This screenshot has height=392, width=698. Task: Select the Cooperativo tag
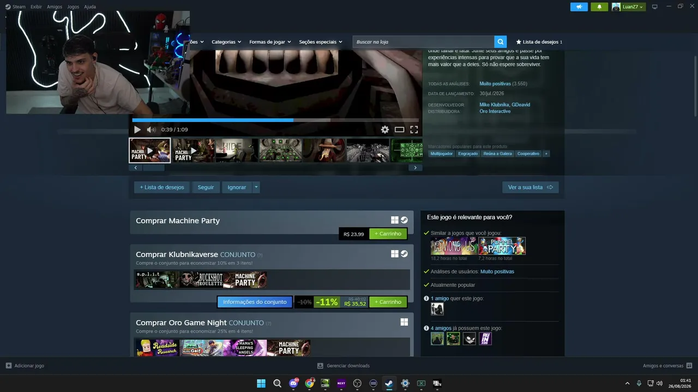(x=528, y=154)
